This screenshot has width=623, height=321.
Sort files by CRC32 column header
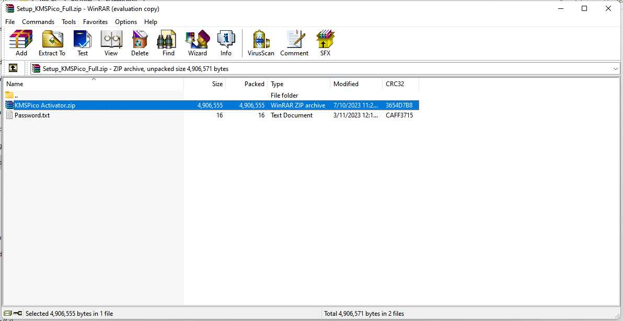[400, 84]
